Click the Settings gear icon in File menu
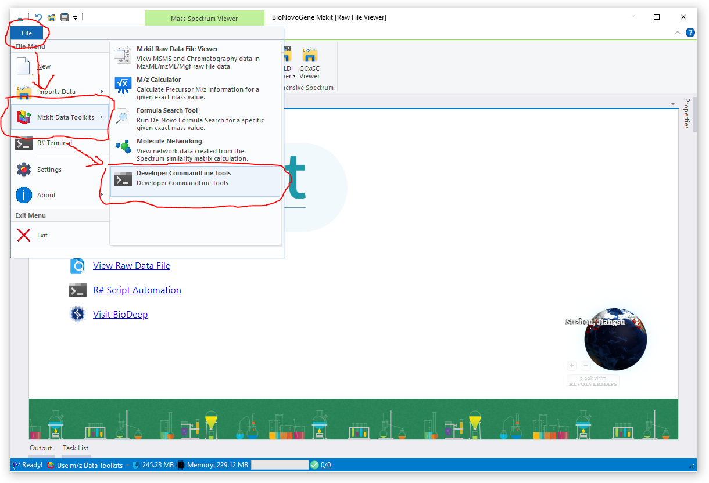The image size is (709, 483). point(24,170)
